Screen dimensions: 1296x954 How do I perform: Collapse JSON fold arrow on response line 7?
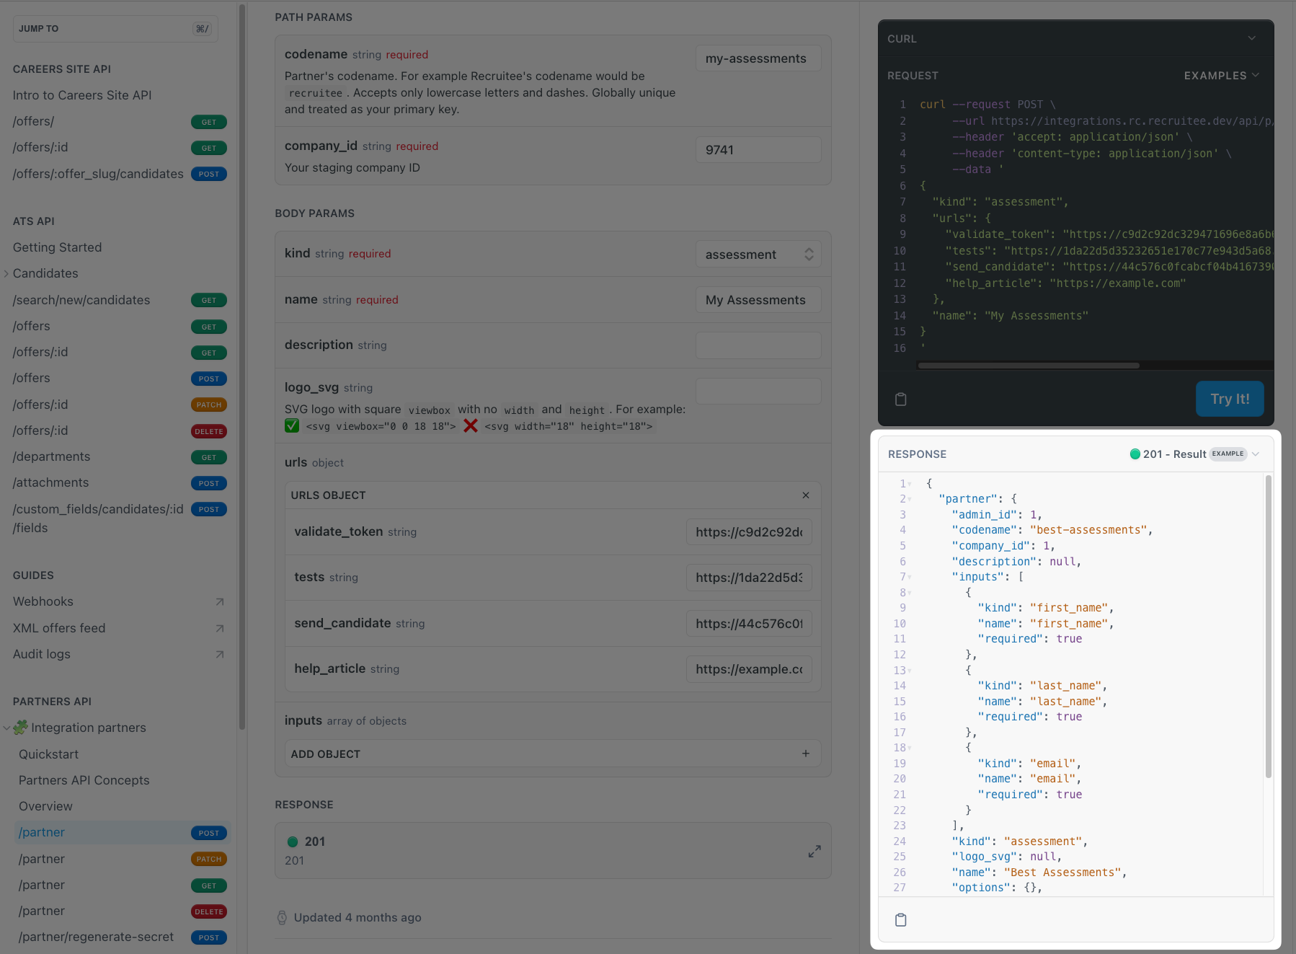(910, 578)
